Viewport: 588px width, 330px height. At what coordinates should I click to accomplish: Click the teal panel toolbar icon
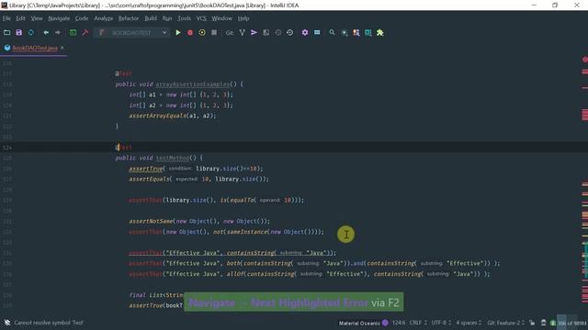point(368,33)
